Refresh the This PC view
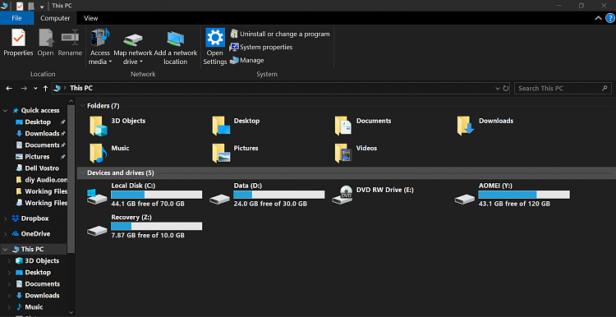Screen dimensions: 616x317 (506, 89)
